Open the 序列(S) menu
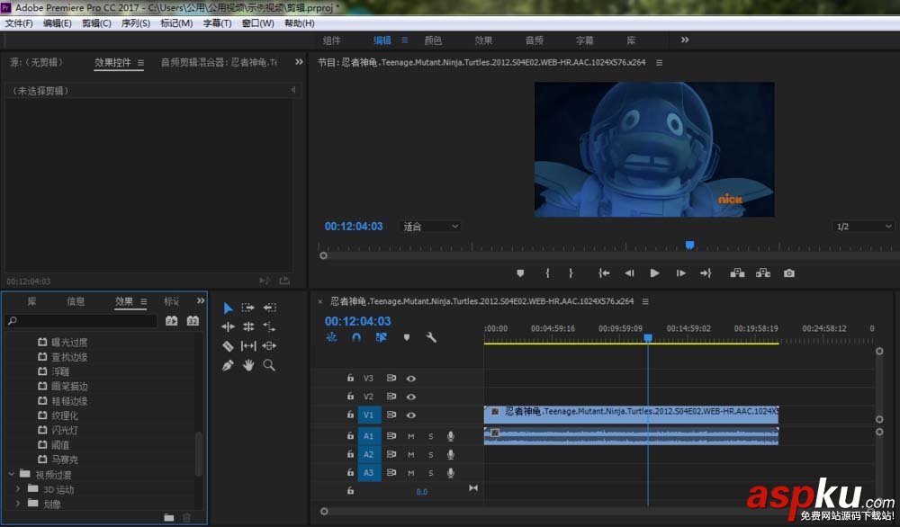The image size is (900, 527). point(136,23)
